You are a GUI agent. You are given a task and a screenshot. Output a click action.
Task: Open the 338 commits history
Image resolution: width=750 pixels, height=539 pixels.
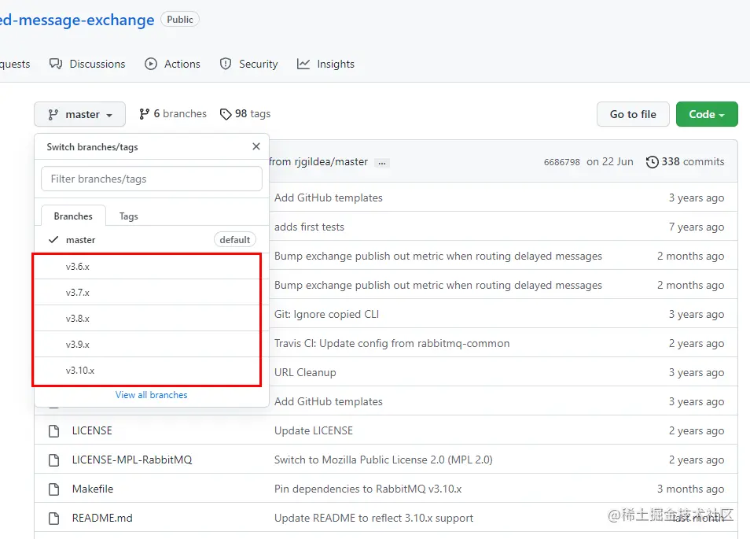pyautogui.click(x=685, y=162)
